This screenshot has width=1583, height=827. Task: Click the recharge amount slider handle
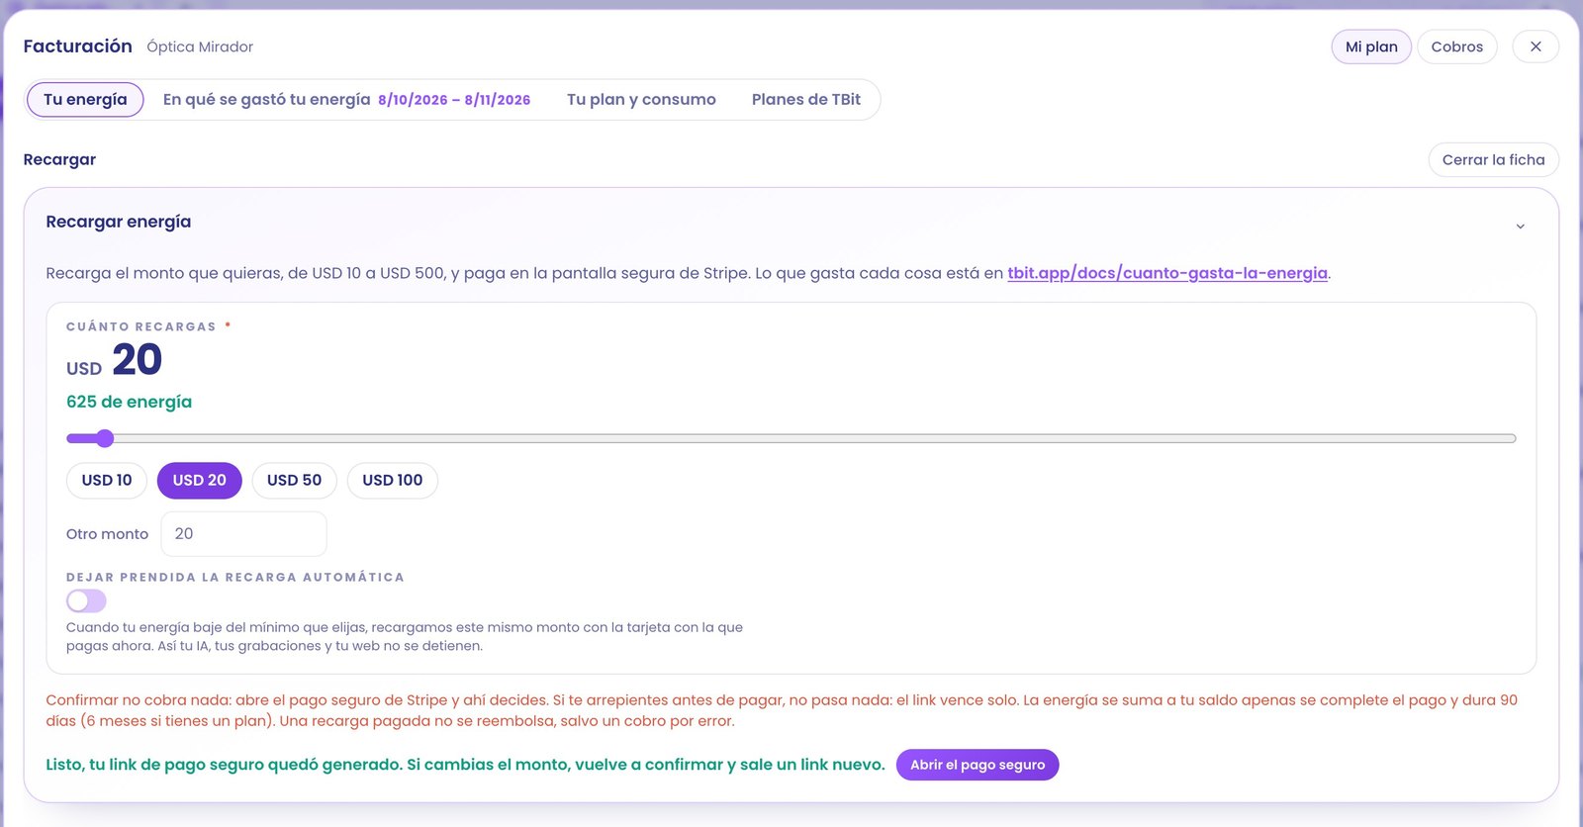[x=105, y=438]
